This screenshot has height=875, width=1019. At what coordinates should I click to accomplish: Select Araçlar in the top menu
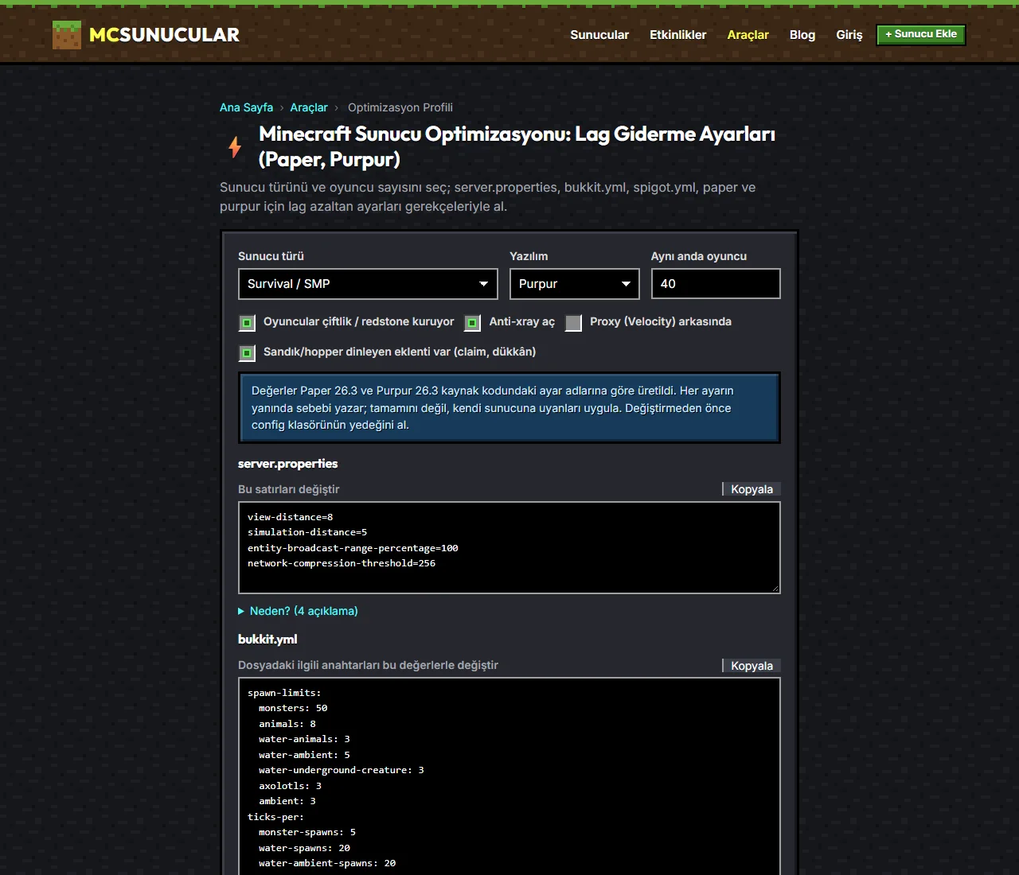748,35
